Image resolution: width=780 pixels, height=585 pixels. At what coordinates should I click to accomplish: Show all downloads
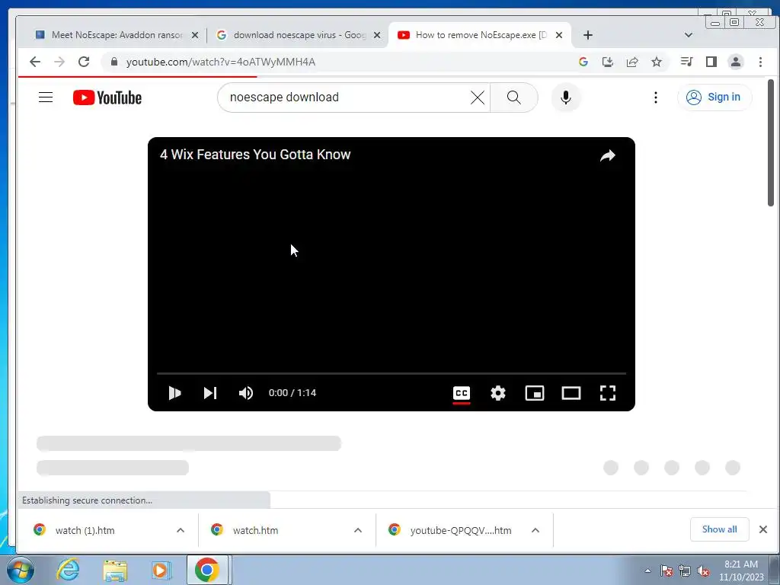click(x=719, y=529)
